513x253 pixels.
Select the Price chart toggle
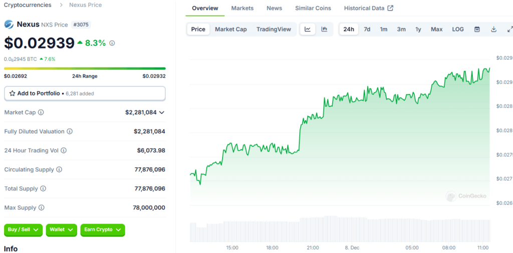(198, 29)
